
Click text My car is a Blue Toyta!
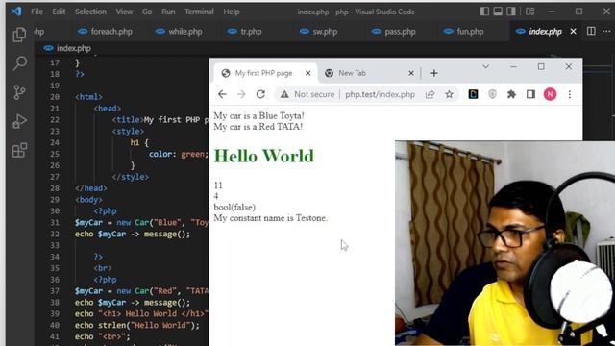258,115
